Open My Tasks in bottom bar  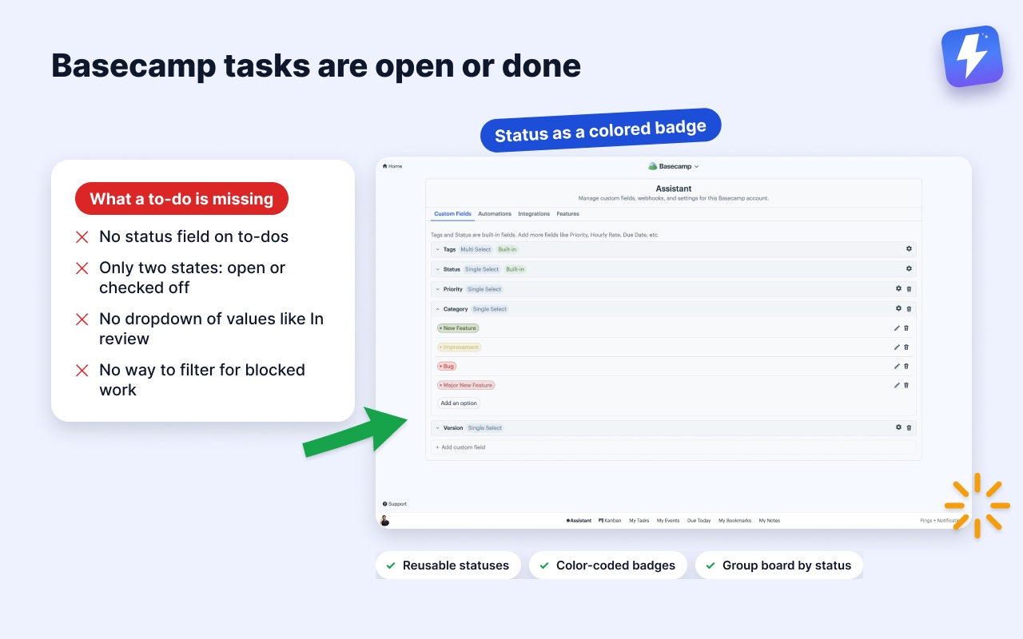(639, 521)
